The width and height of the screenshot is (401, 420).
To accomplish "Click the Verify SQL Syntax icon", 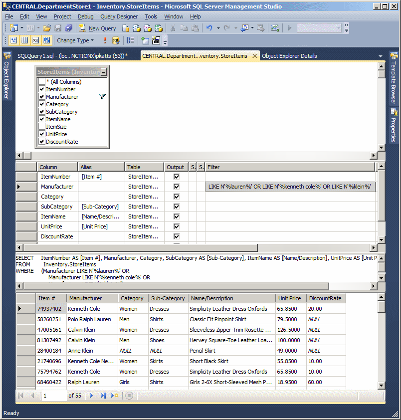I will 116,40.
